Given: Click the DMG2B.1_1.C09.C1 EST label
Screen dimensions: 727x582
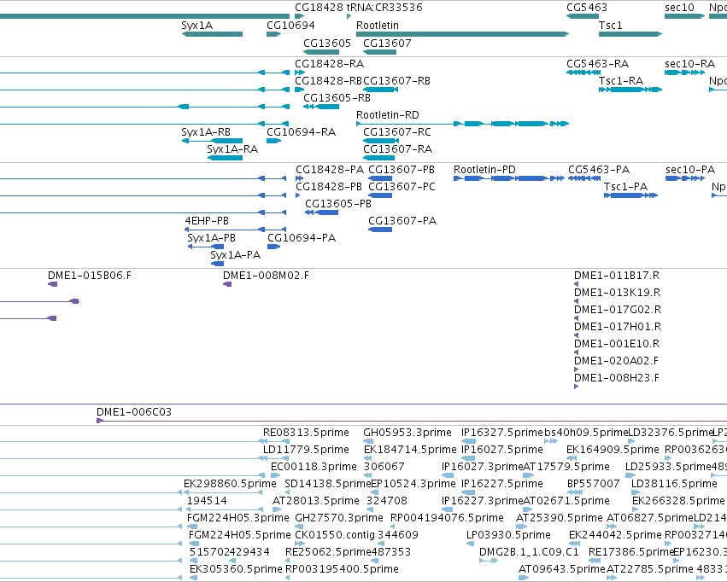Looking at the screenshot, I should [x=529, y=552].
